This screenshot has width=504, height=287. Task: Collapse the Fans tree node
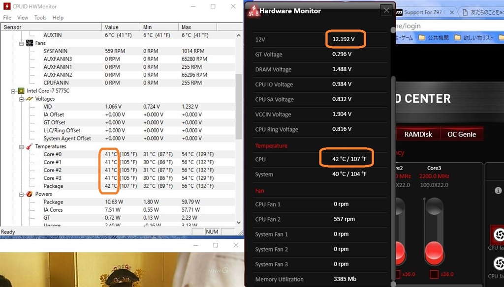pos(21,43)
